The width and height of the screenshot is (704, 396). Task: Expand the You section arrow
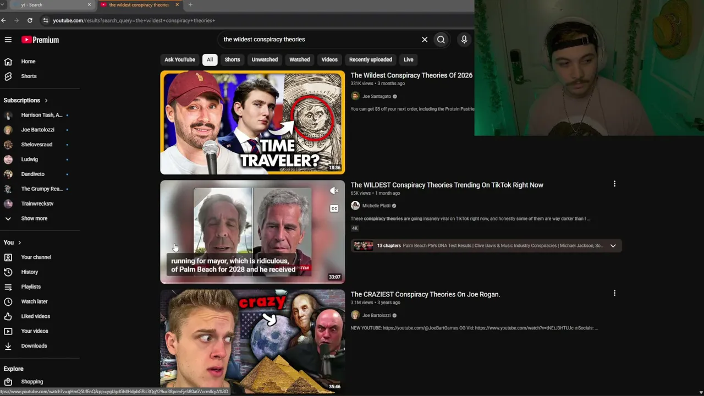(x=19, y=243)
